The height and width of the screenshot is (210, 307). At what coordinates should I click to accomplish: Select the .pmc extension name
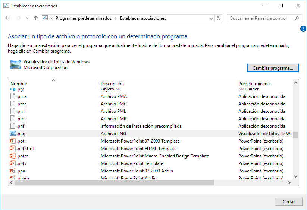tap(21, 104)
